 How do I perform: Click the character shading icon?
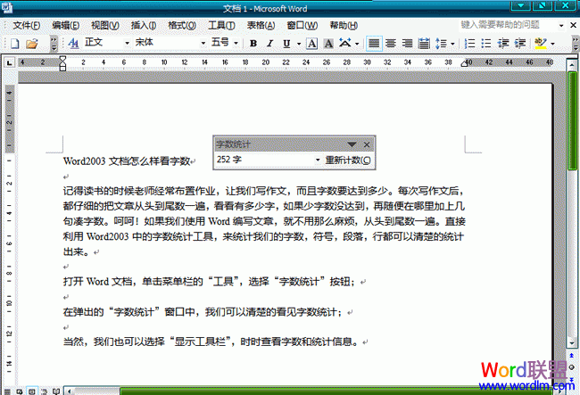tap(328, 43)
